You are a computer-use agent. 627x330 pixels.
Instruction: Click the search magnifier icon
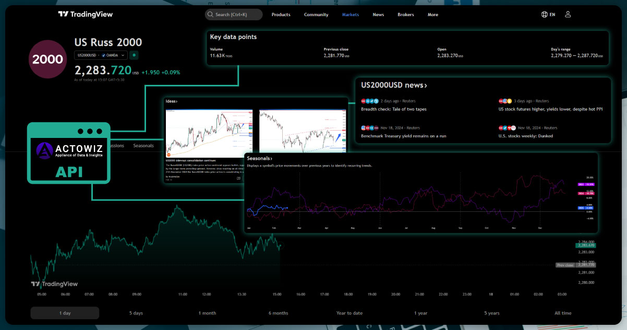coord(210,15)
